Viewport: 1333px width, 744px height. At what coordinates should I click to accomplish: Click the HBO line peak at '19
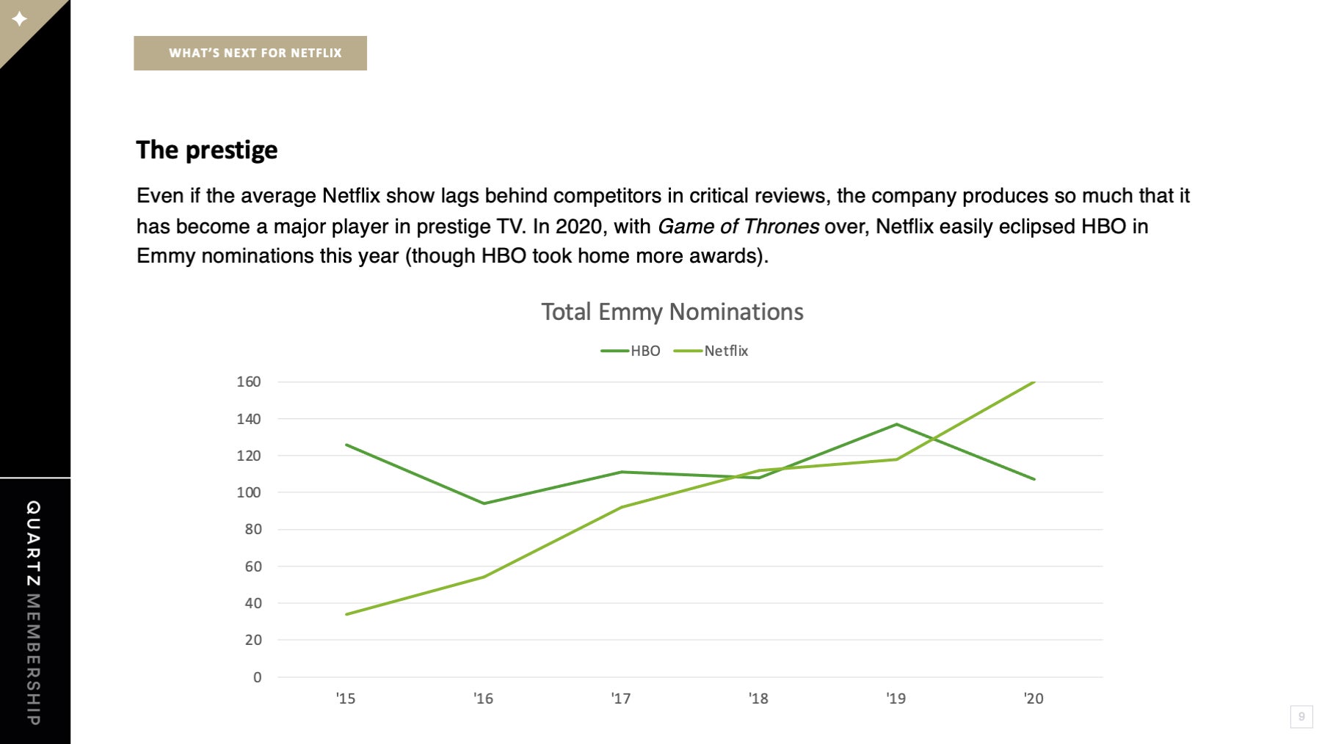click(896, 424)
